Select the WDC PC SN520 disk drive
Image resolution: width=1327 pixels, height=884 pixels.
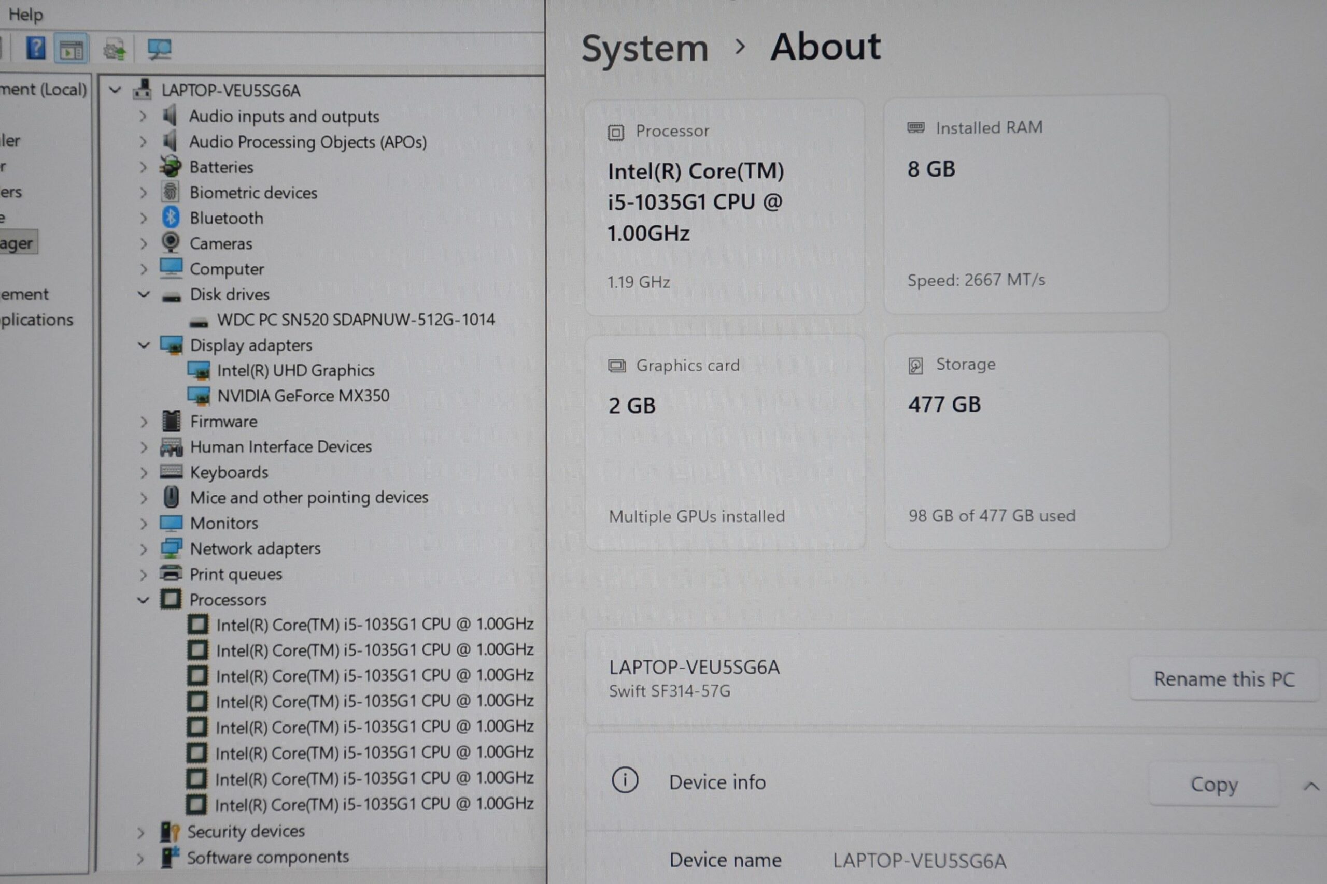point(356,320)
